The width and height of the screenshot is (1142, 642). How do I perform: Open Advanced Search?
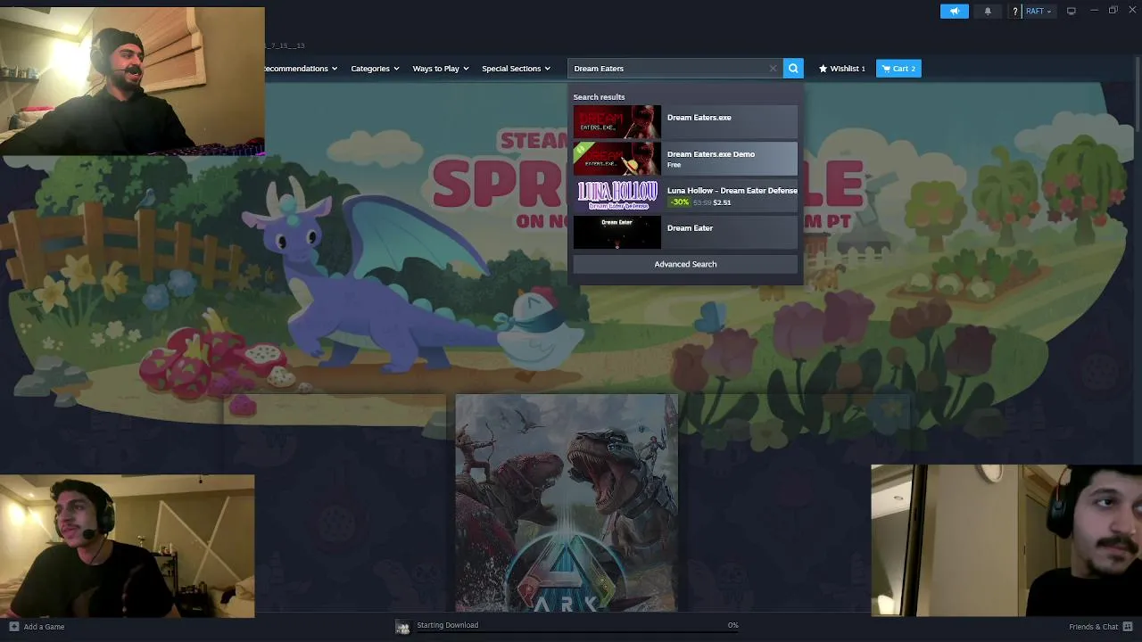tap(685, 264)
